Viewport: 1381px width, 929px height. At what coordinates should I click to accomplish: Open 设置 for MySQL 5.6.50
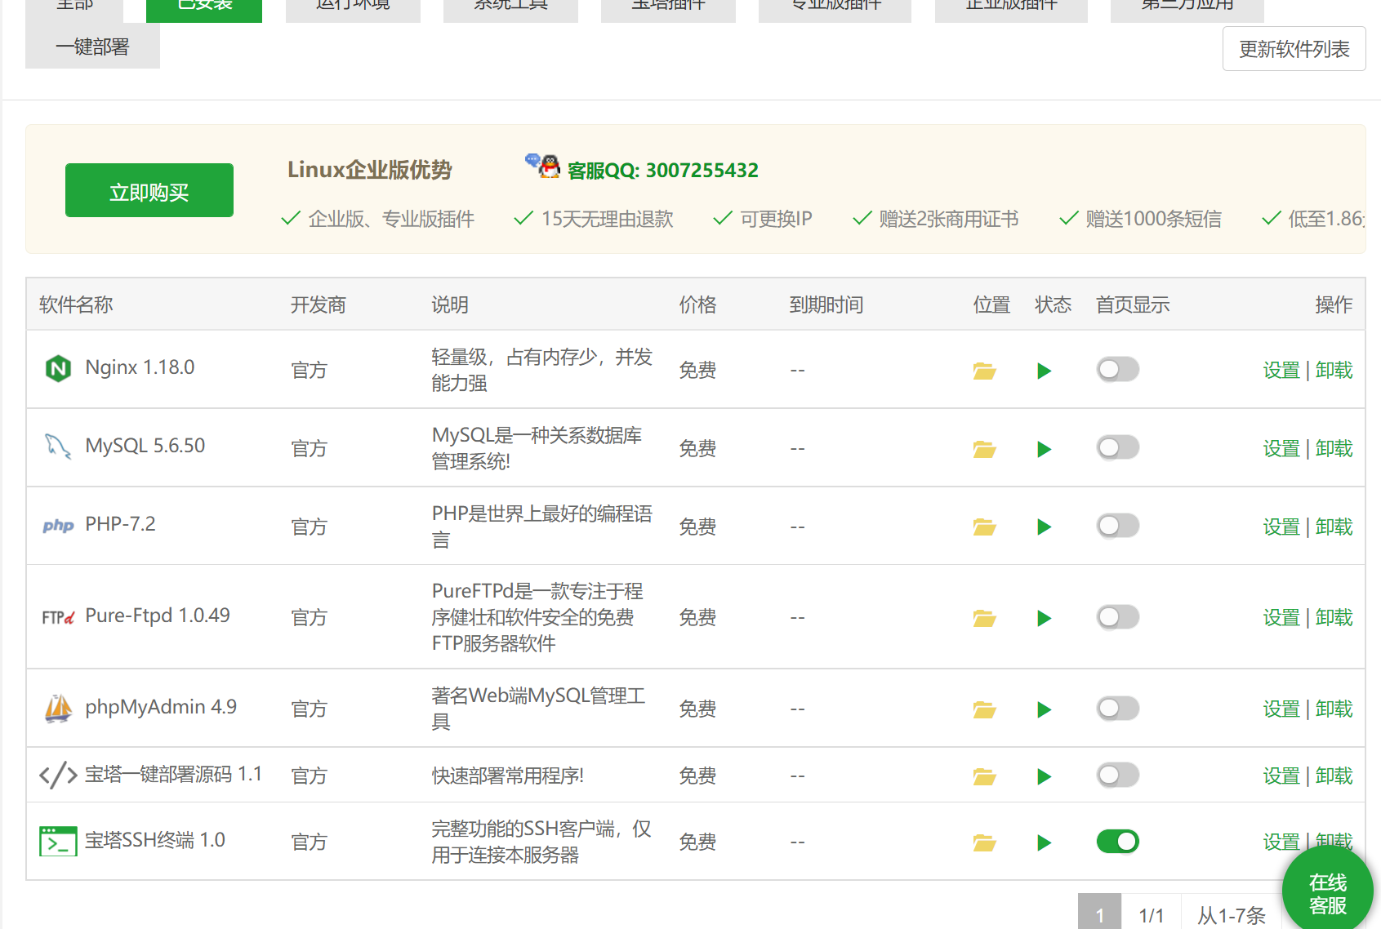1281,449
